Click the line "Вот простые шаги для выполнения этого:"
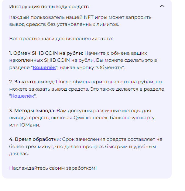185x191 pixels. click(61, 39)
